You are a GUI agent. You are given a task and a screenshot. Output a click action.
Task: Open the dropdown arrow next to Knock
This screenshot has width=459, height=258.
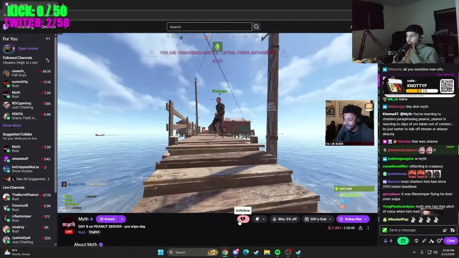pos(122,219)
